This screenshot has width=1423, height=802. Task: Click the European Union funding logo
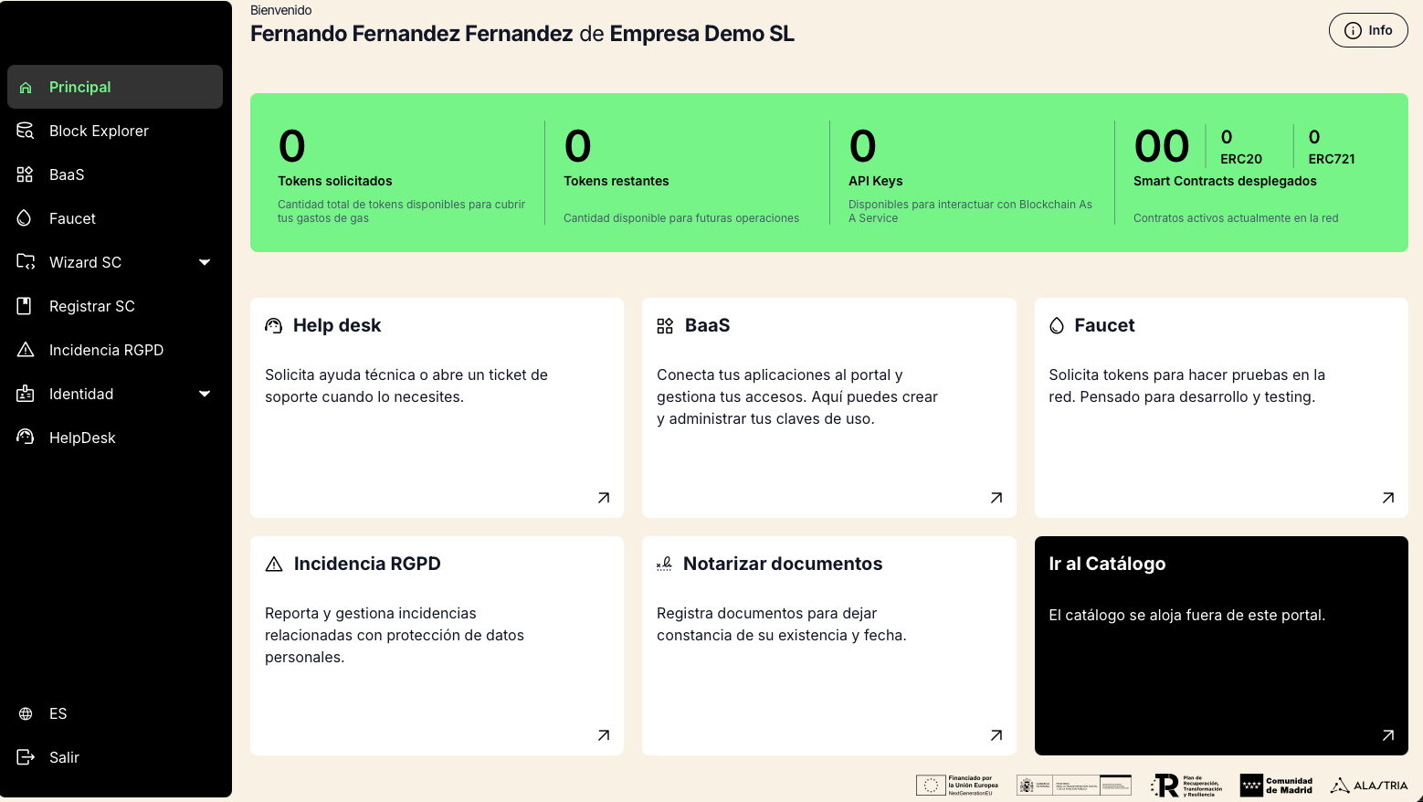(x=957, y=786)
